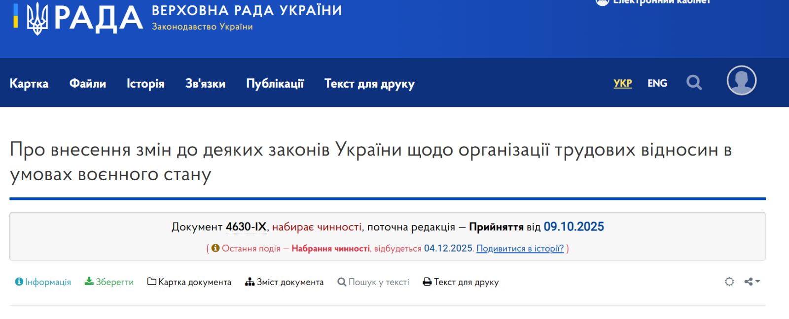
Task: Click the printer Текст для друку toolbar item
Action: [461, 282]
